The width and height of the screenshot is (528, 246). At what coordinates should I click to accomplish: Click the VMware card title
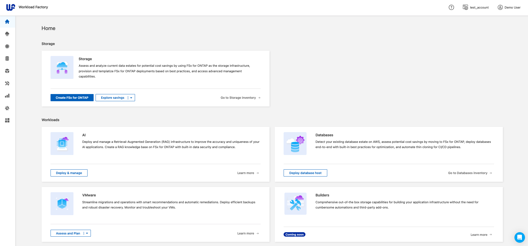tap(89, 195)
